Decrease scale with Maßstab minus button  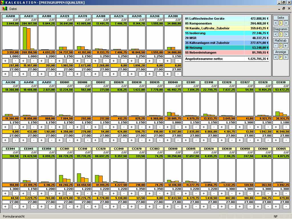(276, 46)
